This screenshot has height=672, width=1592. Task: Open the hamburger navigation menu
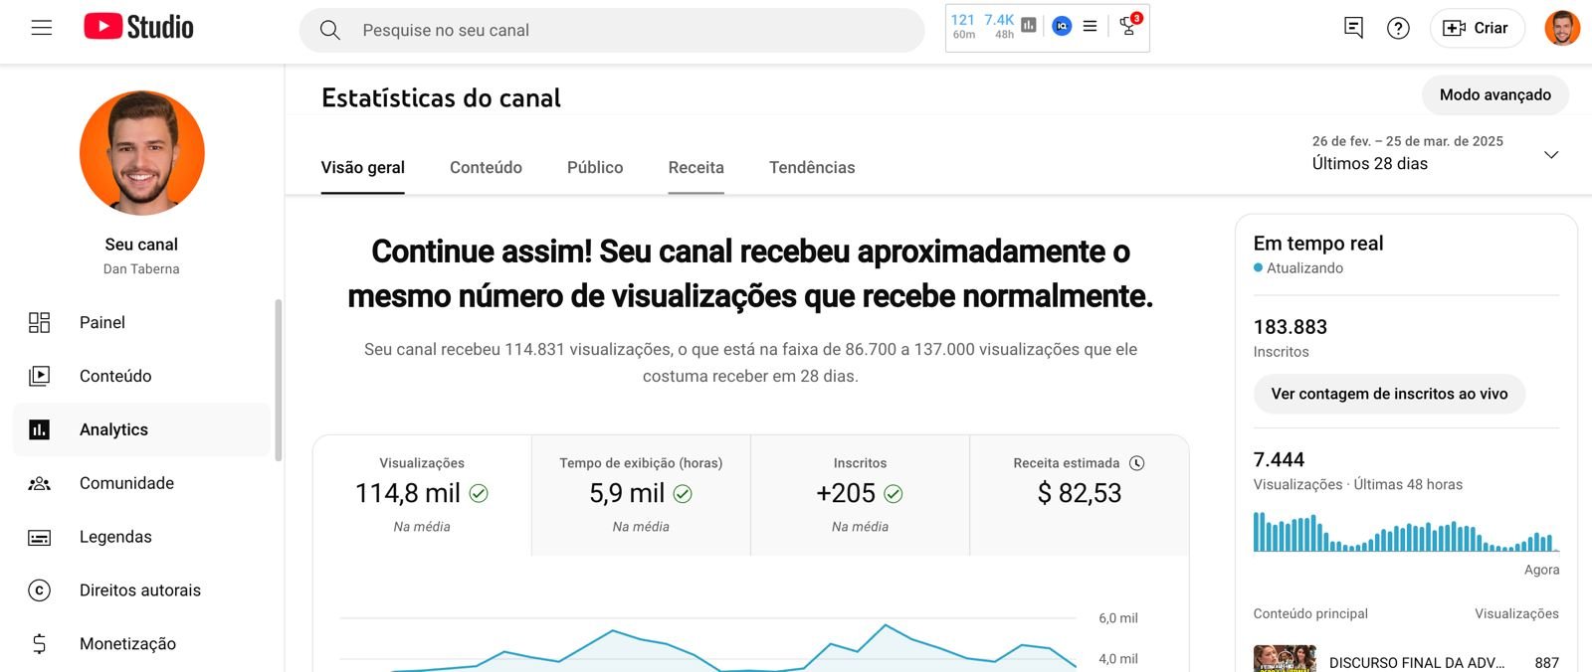tap(42, 28)
